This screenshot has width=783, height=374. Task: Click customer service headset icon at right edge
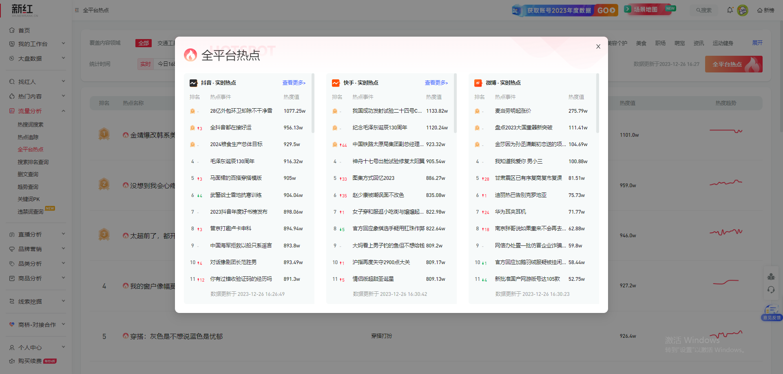click(x=771, y=290)
